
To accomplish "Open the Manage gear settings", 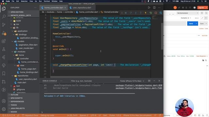I will click(x=4, y=109).
